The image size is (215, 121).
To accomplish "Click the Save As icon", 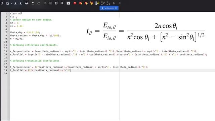I will pos(21,3).
